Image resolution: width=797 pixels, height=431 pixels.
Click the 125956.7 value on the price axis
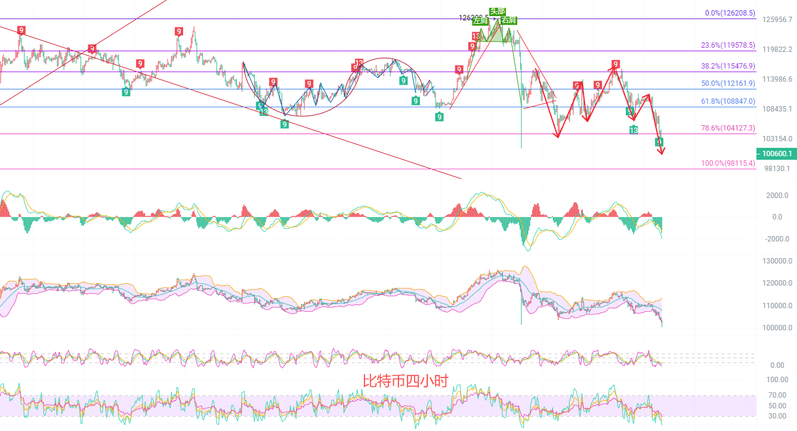pos(777,20)
